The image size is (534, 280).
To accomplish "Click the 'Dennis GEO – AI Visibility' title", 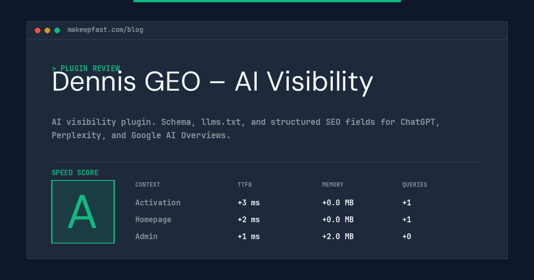I will click(x=212, y=82).
